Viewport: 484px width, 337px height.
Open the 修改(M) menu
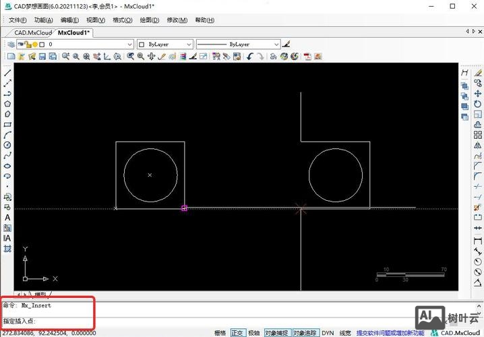[x=177, y=20]
